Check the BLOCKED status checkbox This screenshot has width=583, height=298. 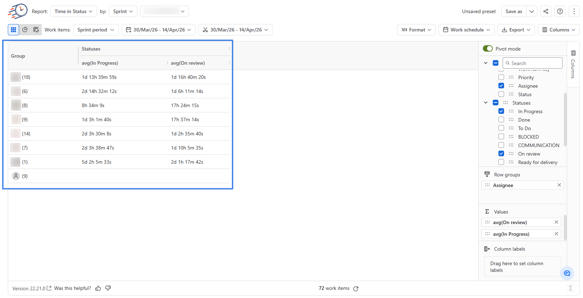pyautogui.click(x=501, y=136)
